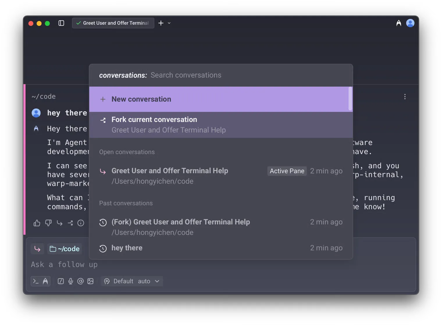Attach an image using the image icon
Viewport: 442px width, 325px height.
tap(90, 281)
